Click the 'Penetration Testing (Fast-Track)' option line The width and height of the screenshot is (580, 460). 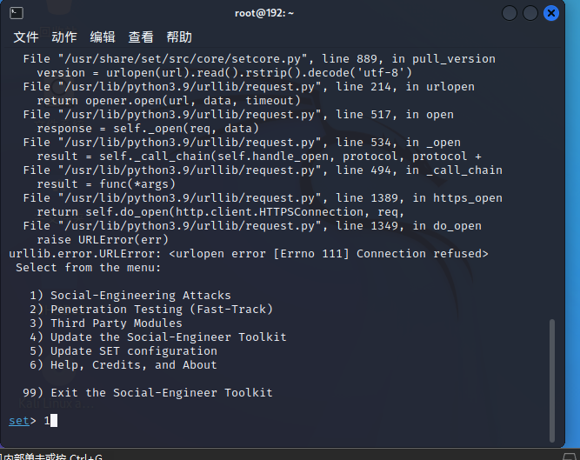tap(161, 310)
